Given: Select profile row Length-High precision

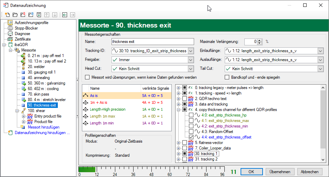Looking at the screenshot, I should [x=127, y=109].
